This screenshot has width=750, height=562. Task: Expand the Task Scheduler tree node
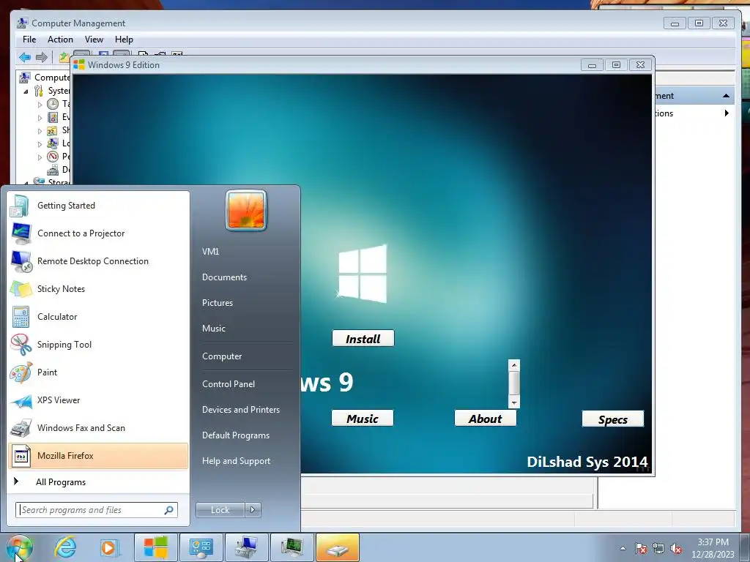[40, 104]
